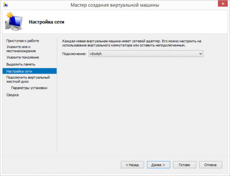Go back with the < Назад button
230x176 pixels.
(132, 165)
